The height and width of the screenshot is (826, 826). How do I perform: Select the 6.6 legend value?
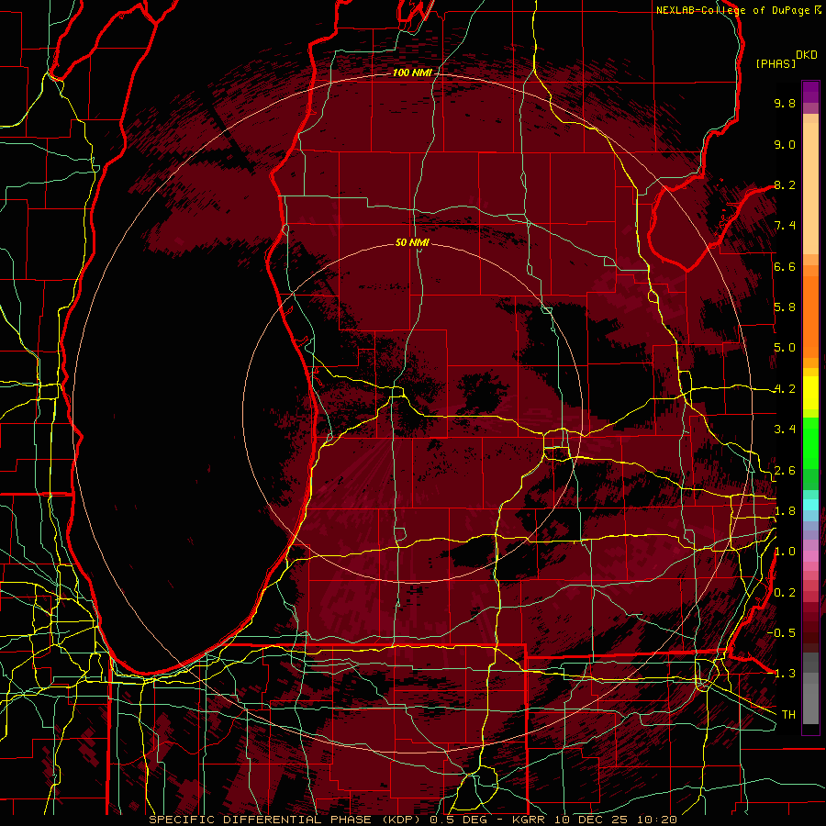click(x=785, y=266)
